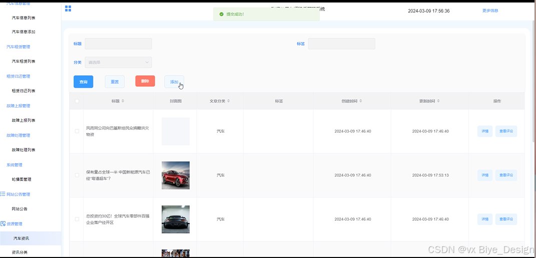536x258 pixels.
Task: Sort table by 标题 column arrows
Action: 123,101
